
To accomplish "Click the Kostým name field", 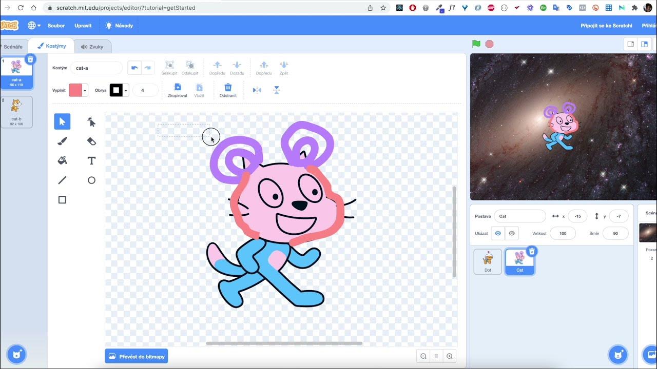I will pos(96,68).
